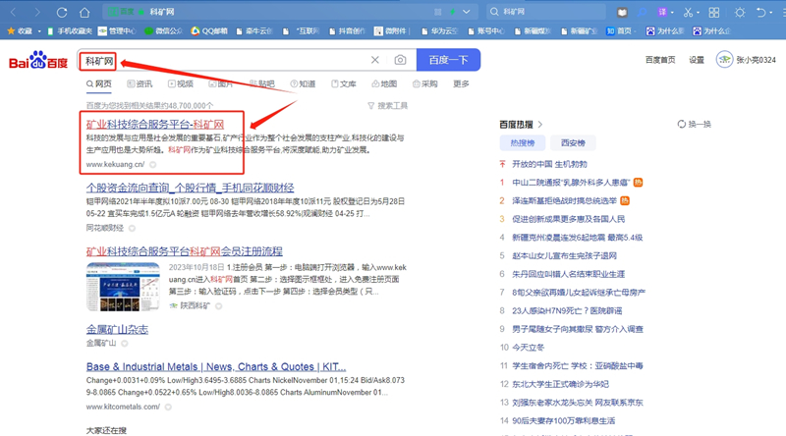Click the browser back arrow
The height and width of the screenshot is (436, 786).
pos(14,12)
